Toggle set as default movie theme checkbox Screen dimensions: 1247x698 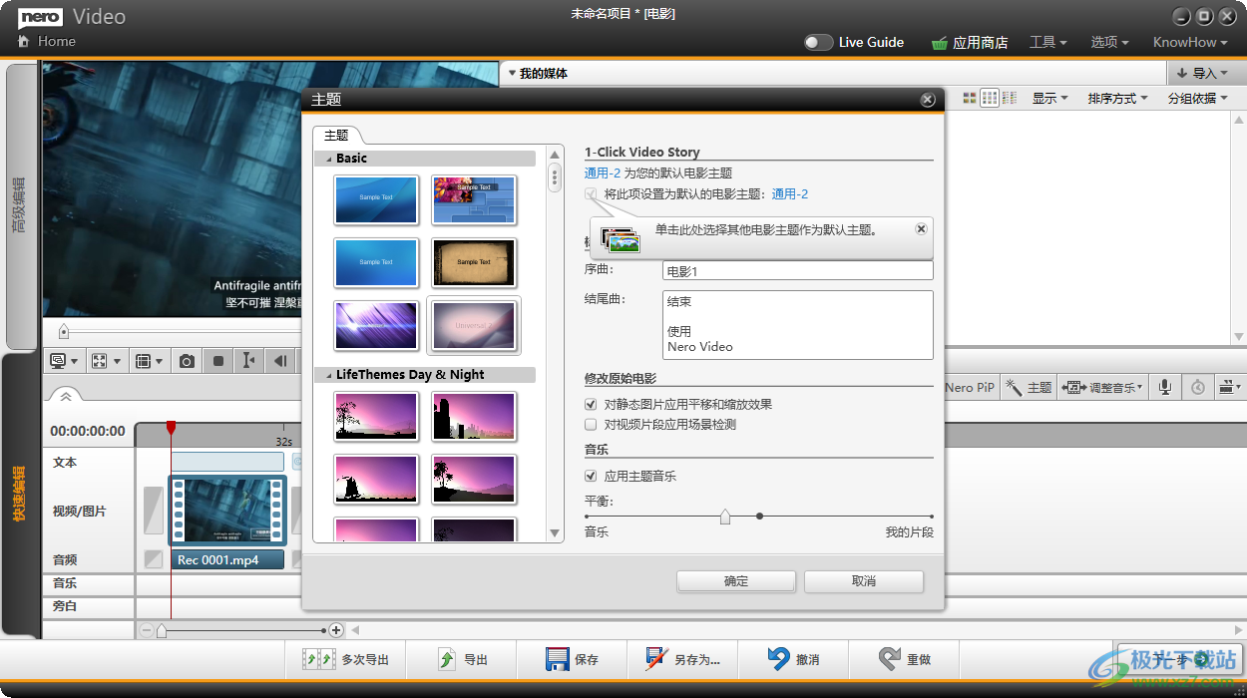(x=591, y=193)
